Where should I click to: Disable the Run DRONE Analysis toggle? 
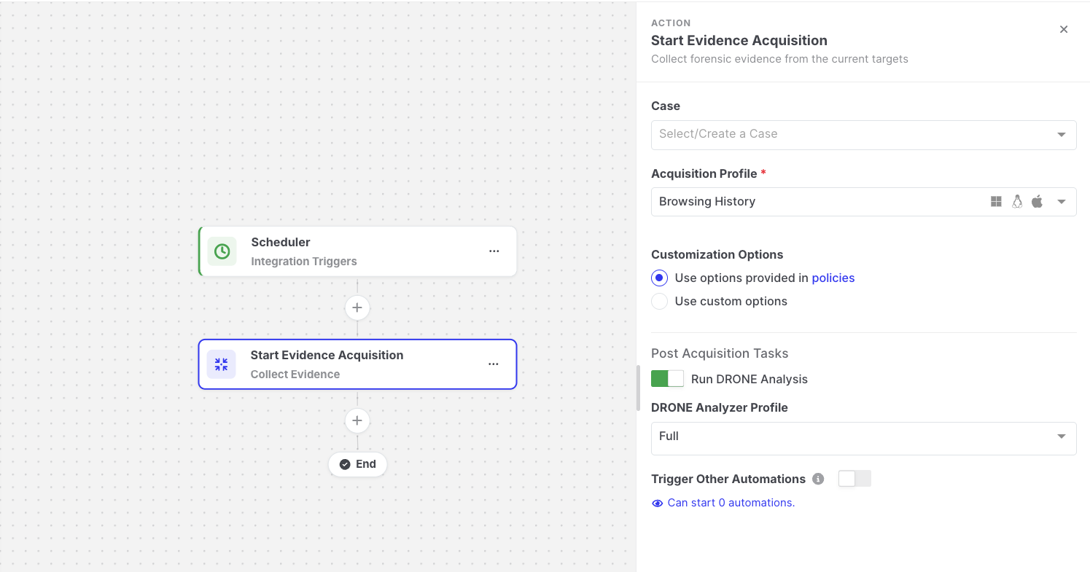667,379
